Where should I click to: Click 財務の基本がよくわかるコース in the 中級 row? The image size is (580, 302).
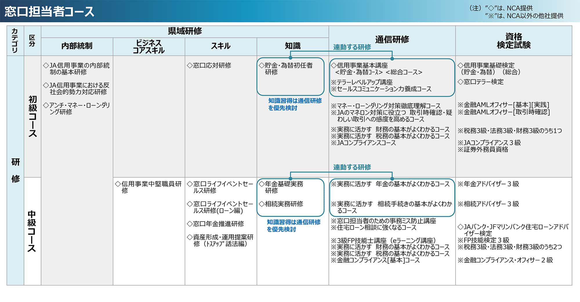click(390, 247)
